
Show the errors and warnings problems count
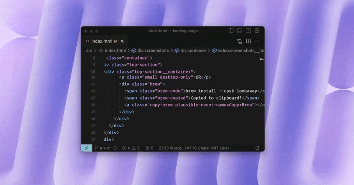[131, 148]
